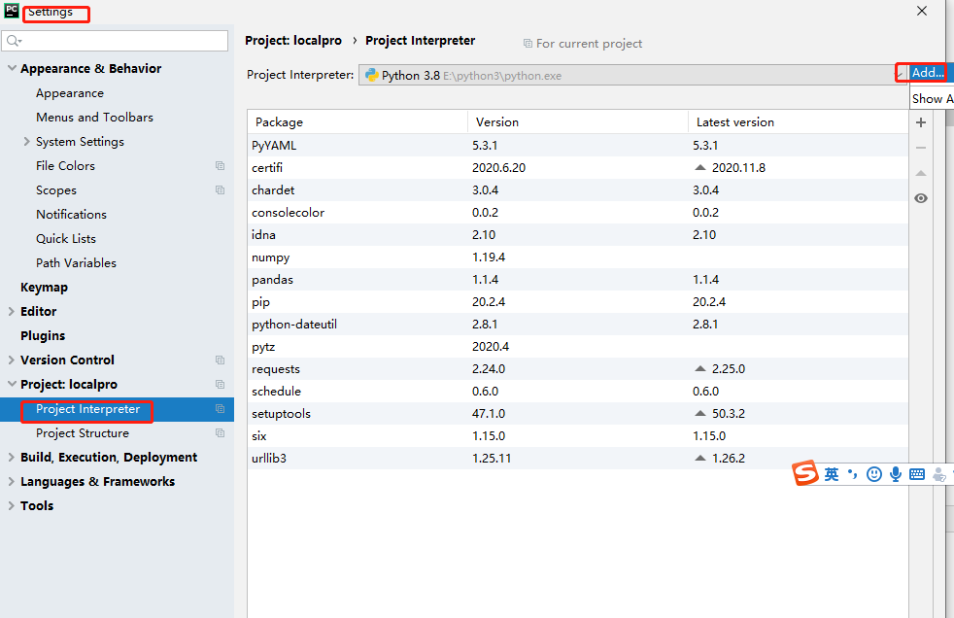Click project-level icon beside Project Interpreter
This screenshot has width=954, height=618.
pyautogui.click(x=221, y=409)
